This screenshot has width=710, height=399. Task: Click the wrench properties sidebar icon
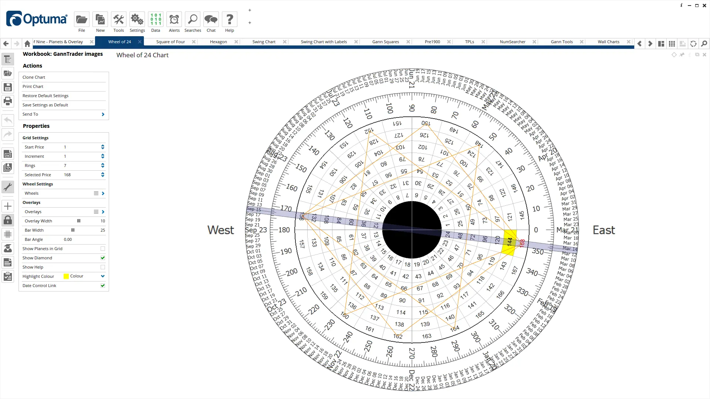tap(8, 187)
